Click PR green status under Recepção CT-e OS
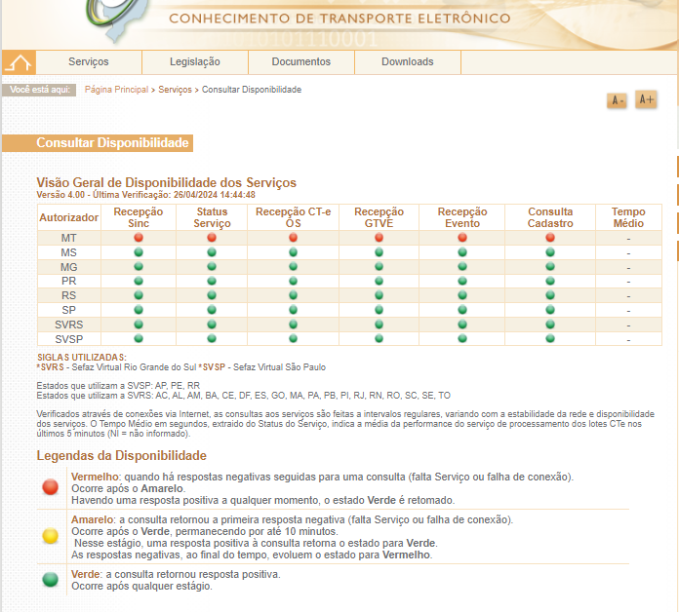Screen dimensions: 679x612 (x=294, y=281)
